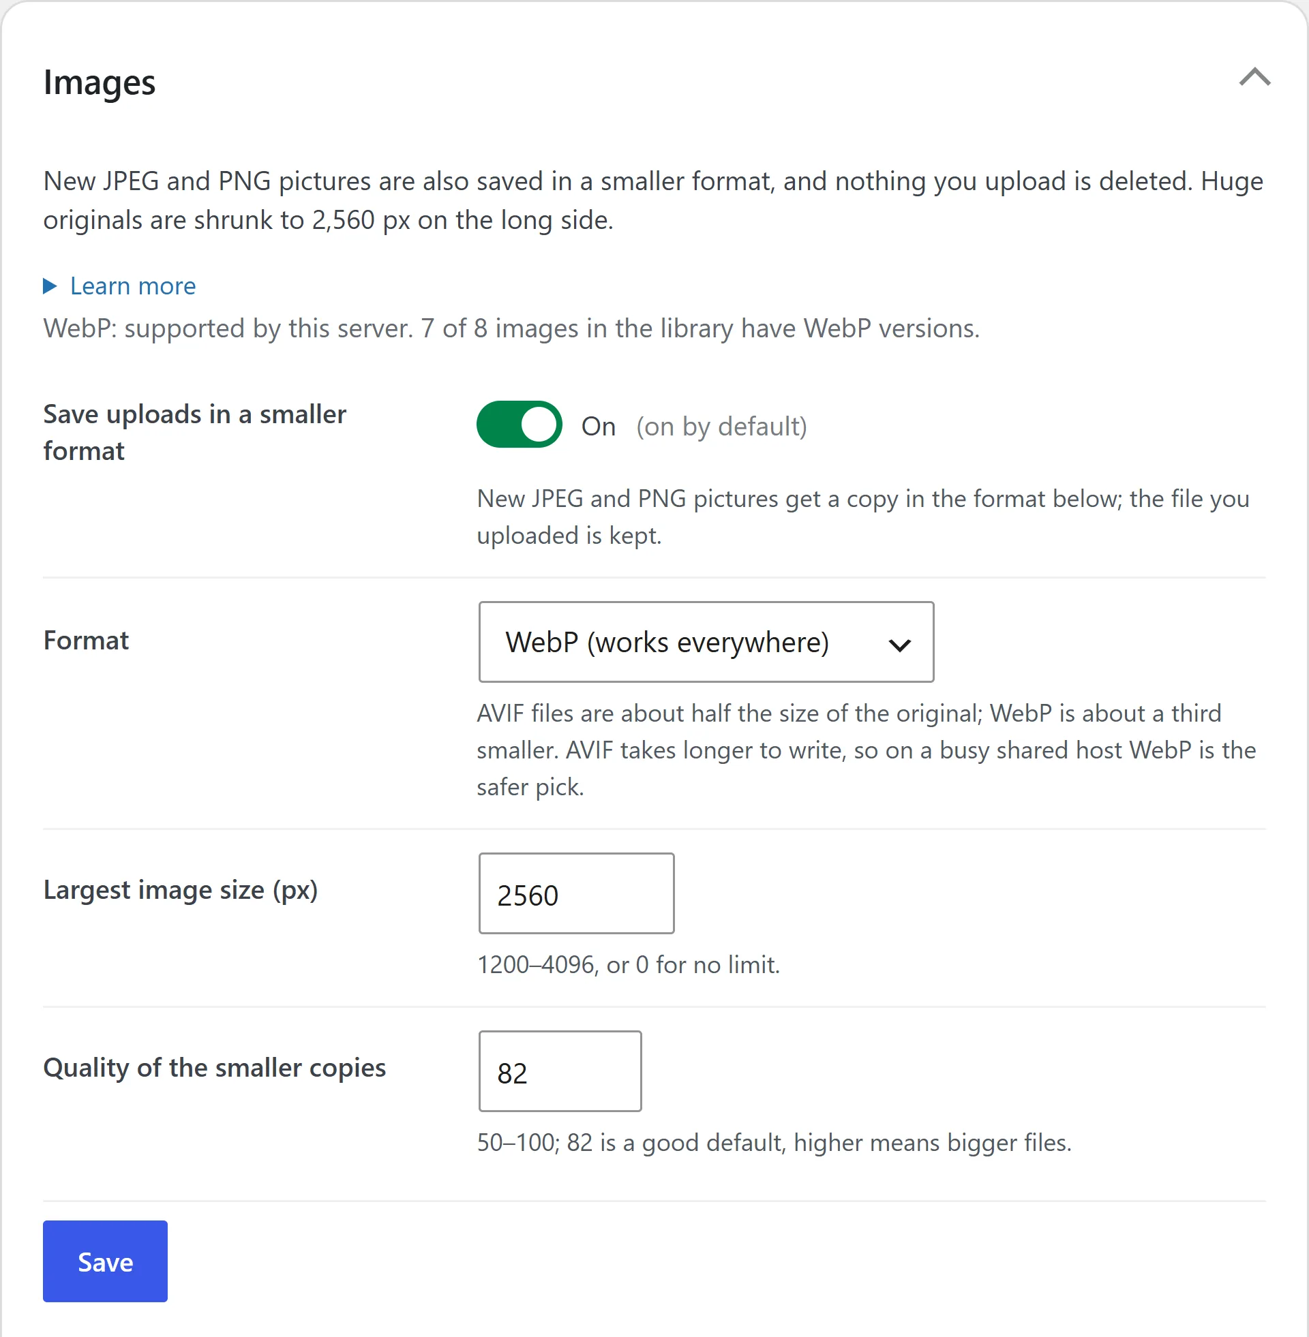Click the 'WebP: supported by this server' status line
Screen dimensions: 1309x1337
click(x=511, y=328)
